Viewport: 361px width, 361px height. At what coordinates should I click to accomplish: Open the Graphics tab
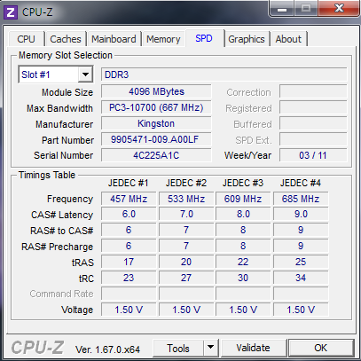[247, 39]
